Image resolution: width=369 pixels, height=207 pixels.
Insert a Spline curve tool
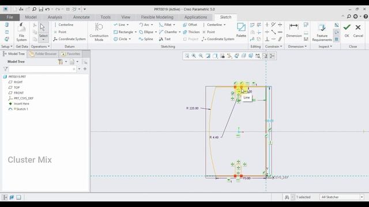(146, 39)
